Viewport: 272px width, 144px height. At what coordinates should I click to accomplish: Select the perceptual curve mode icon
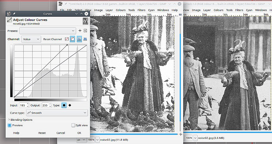click(x=73, y=39)
